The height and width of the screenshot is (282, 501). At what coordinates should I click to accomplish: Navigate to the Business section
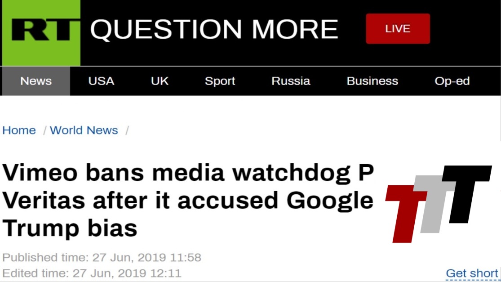point(372,81)
